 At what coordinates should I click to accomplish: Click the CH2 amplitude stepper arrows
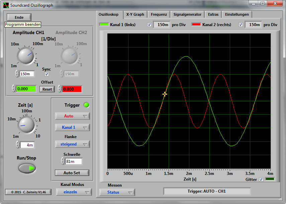(x=62, y=74)
